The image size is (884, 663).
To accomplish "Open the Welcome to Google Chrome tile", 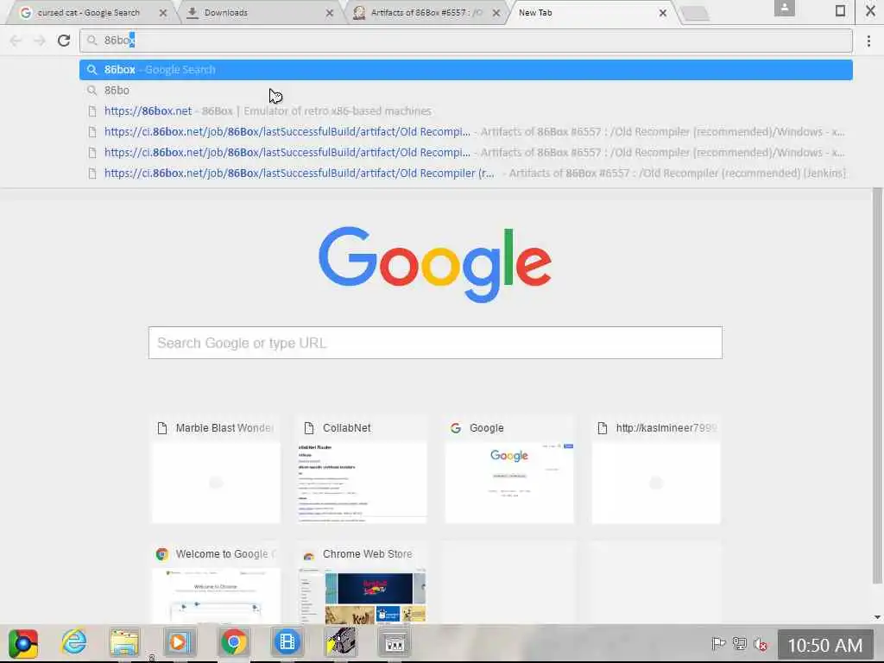I will pos(216,583).
